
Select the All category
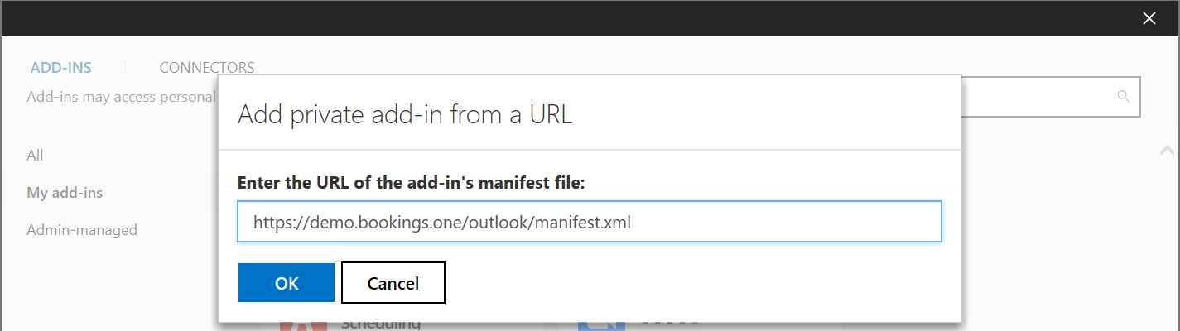pyautogui.click(x=35, y=156)
